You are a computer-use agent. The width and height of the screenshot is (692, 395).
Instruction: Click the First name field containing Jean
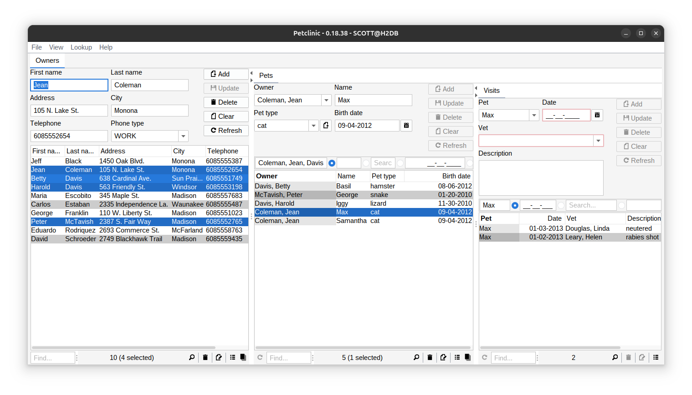(69, 85)
